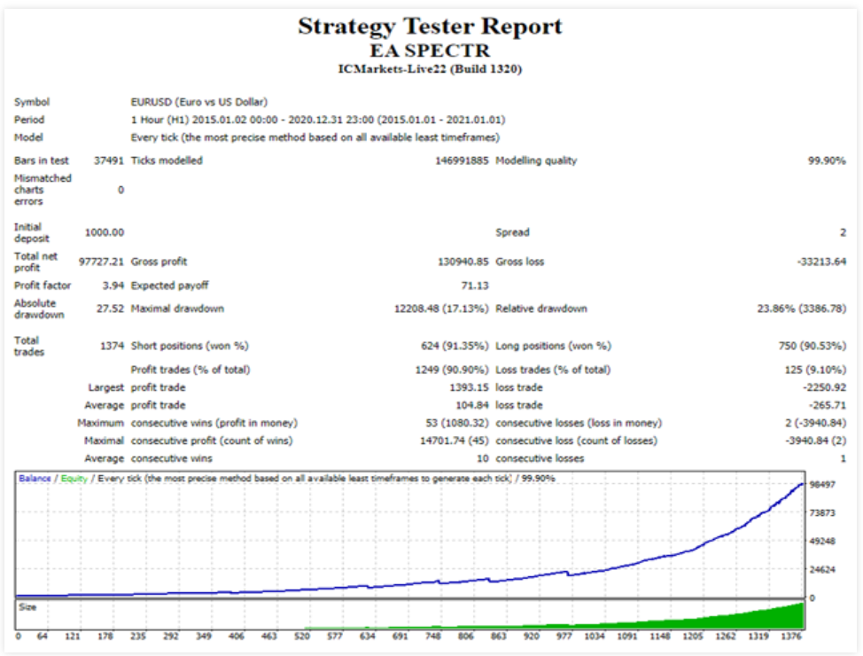Click the x-axis tick label 1376
This screenshot has width=863, height=656.
791,636
